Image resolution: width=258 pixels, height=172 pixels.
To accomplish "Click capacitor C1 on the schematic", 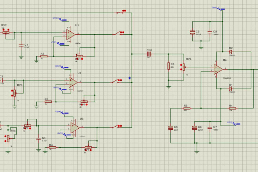I will coord(21,45).
